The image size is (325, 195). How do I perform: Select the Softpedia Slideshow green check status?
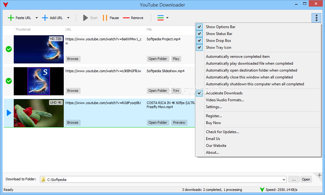click(9, 81)
